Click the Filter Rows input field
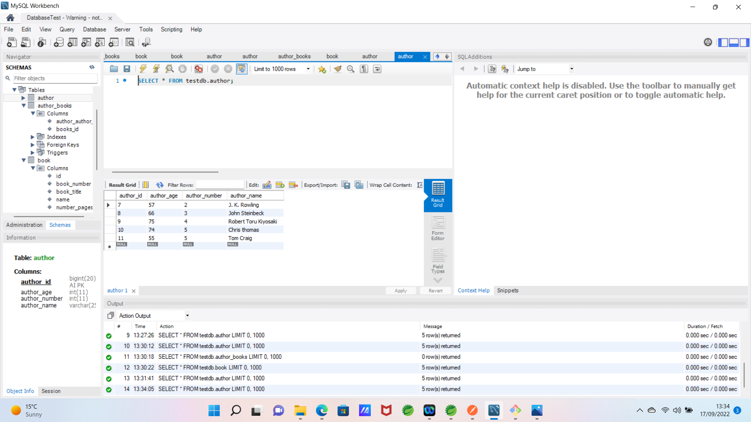 (x=220, y=185)
